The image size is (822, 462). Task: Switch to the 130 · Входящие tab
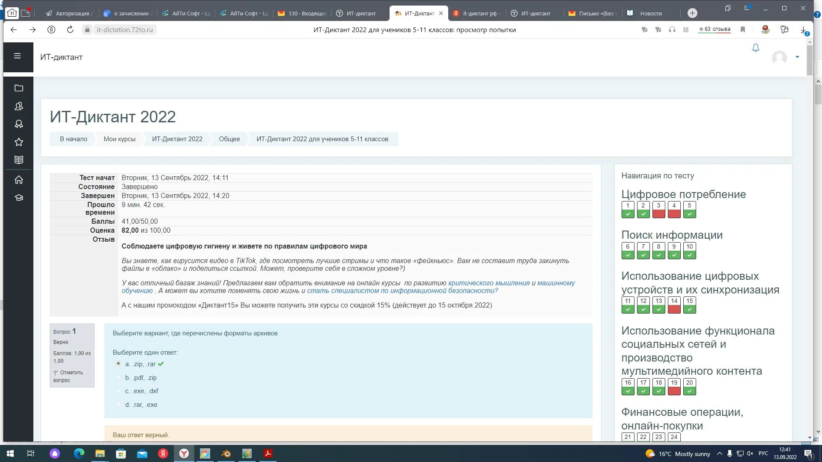point(302,13)
